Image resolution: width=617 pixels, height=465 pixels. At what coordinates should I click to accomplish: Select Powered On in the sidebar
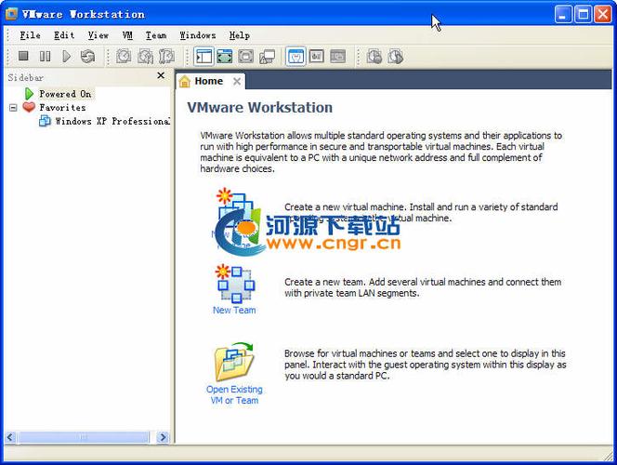65,94
